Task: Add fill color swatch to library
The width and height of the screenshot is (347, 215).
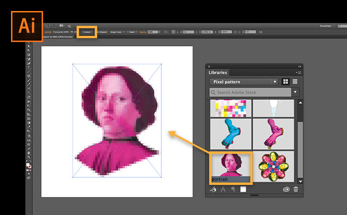Action: (243, 189)
